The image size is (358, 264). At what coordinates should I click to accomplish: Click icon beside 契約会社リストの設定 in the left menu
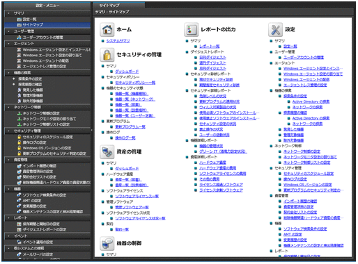point(20,177)
